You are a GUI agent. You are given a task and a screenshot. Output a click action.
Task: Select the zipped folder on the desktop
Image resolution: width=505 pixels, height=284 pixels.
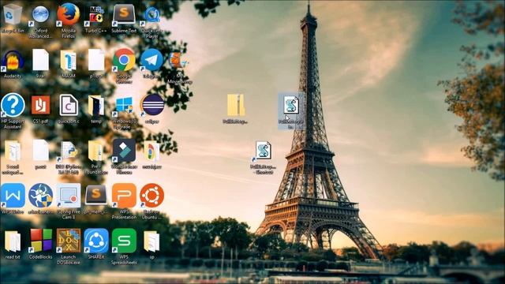pyautogui.click(x=236, y=105)
